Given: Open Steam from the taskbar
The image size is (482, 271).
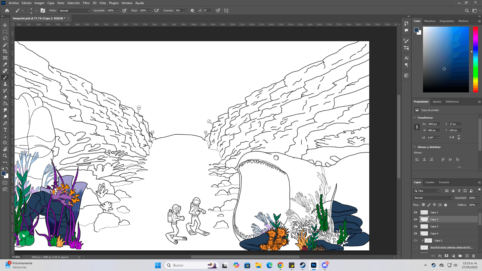Looking at the screenshot, I should coord(302,265).
